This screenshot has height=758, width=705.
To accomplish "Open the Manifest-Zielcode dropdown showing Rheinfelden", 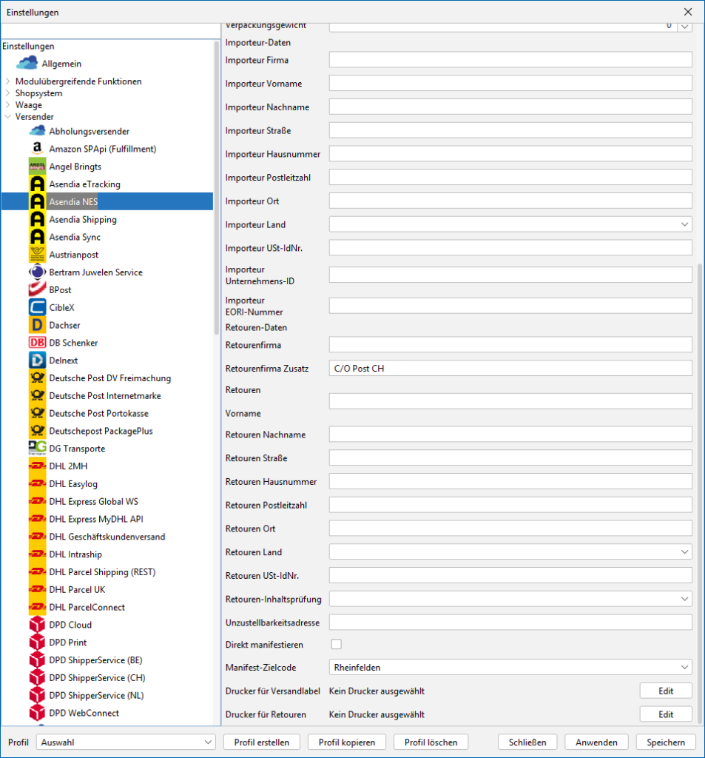I will (x=510, y=668).
